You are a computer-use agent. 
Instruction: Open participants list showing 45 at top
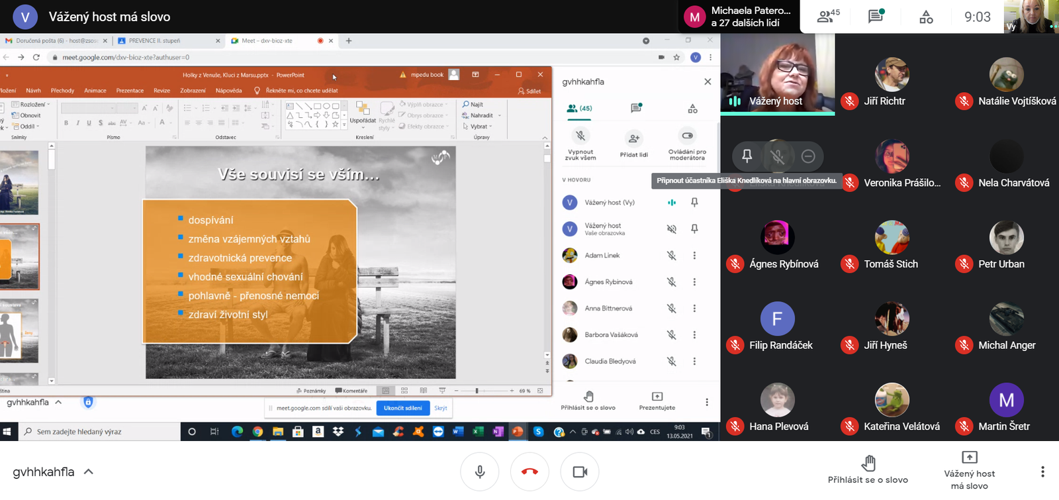(829, 17)
